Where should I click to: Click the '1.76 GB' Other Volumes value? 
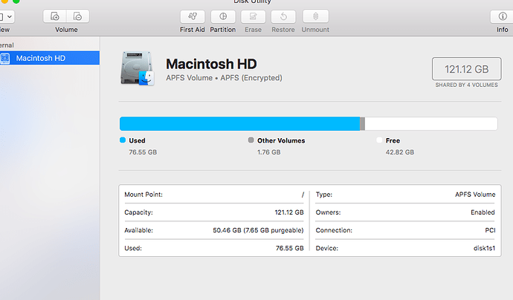point(269,152)
